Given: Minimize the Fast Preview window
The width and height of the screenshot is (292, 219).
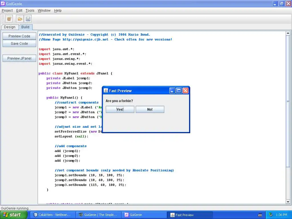Looking at the screenshot, I should click(x=172, y=91).
